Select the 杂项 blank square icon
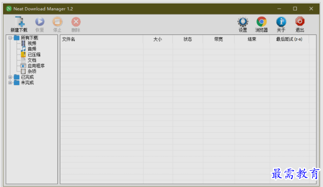323x187 pixels. coord(23,71)
